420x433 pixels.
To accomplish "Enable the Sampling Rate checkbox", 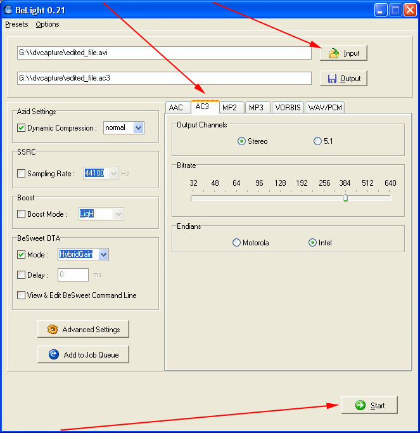I will pos(22,174).
